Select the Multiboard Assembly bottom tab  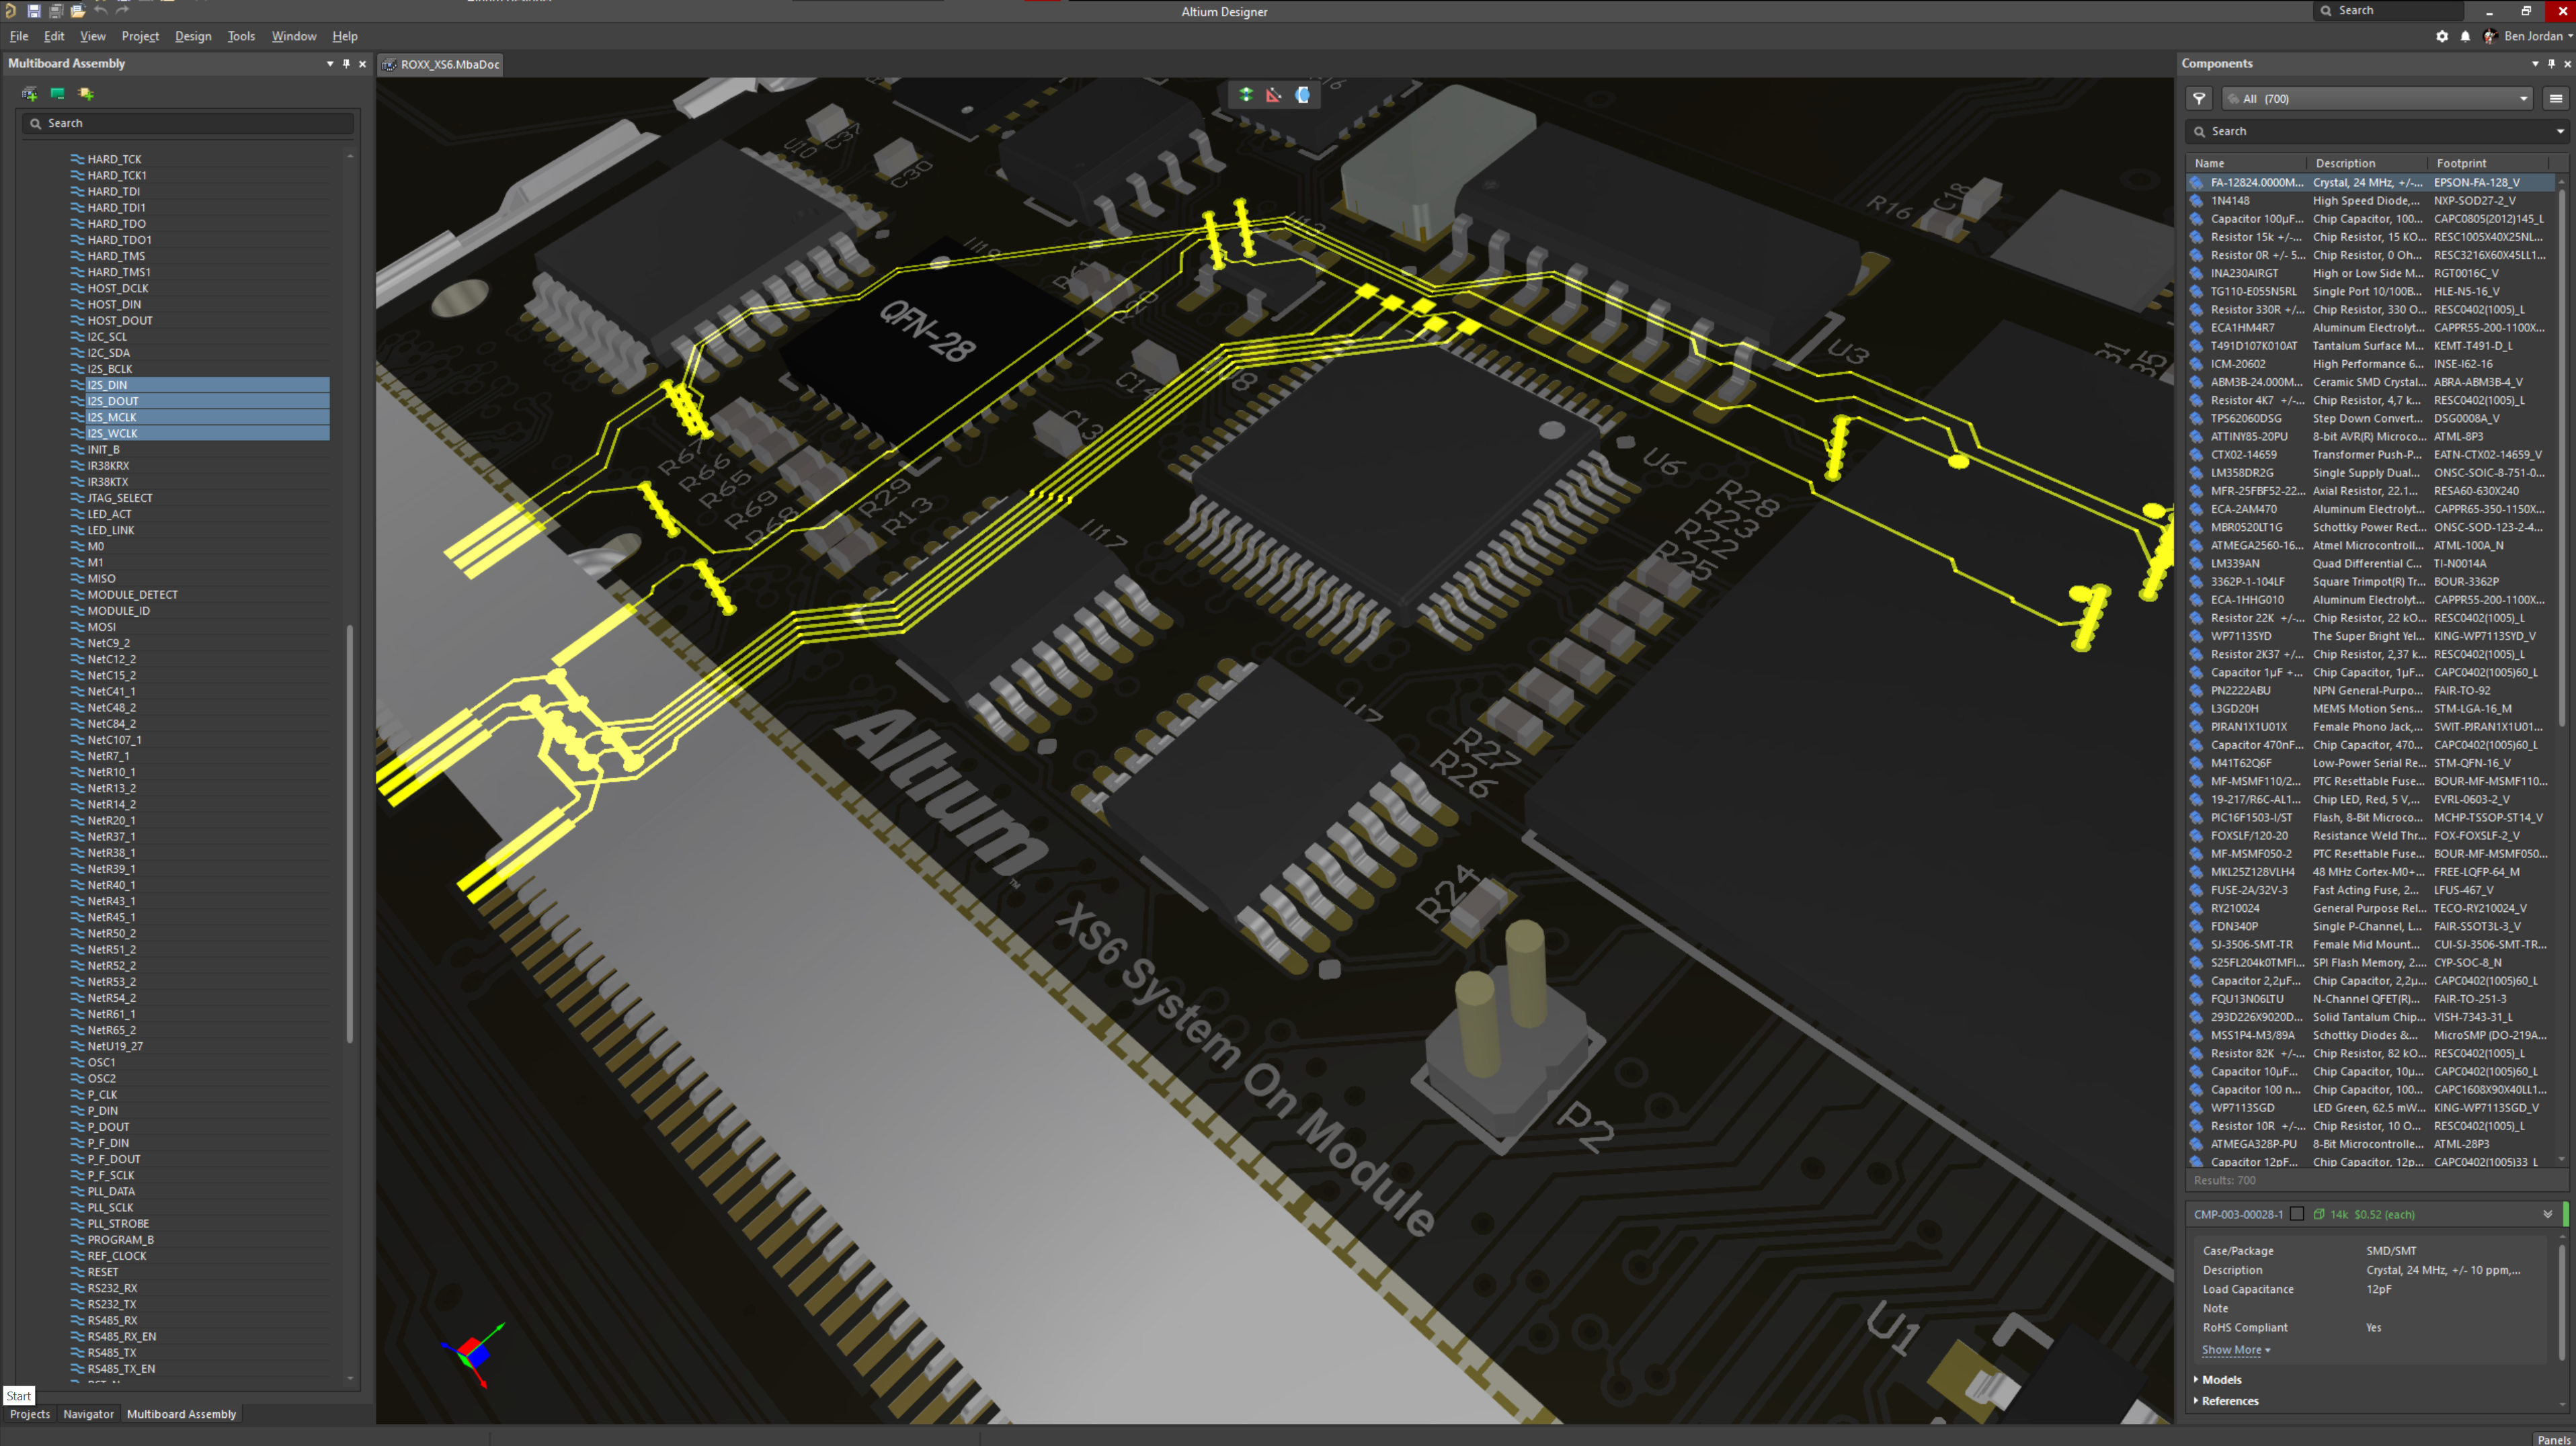[x=182, y=1414]
